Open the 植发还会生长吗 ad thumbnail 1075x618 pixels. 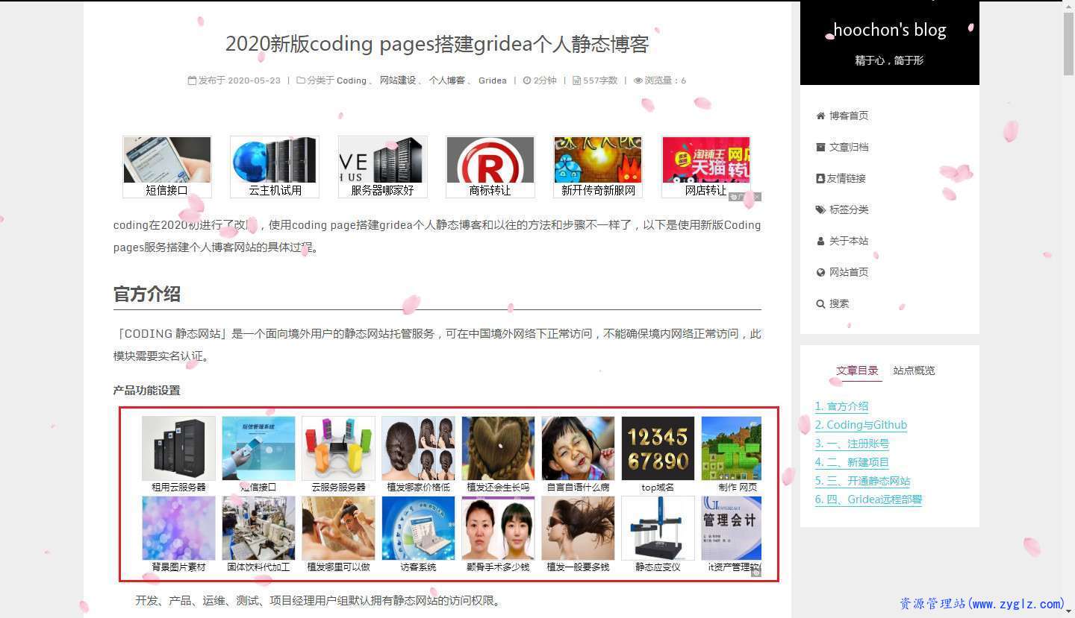[498, 454]
